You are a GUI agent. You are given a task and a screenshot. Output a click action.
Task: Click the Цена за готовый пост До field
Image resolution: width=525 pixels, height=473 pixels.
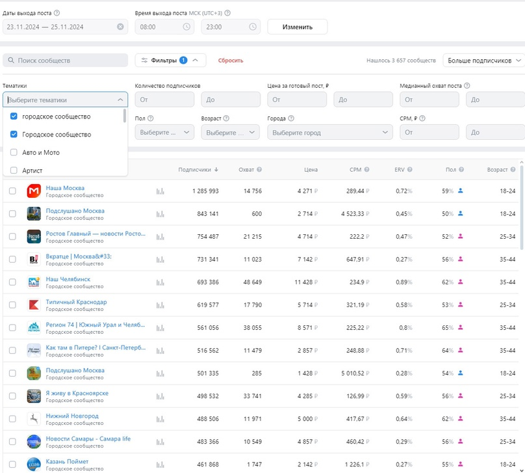click(x=363, y=100)
